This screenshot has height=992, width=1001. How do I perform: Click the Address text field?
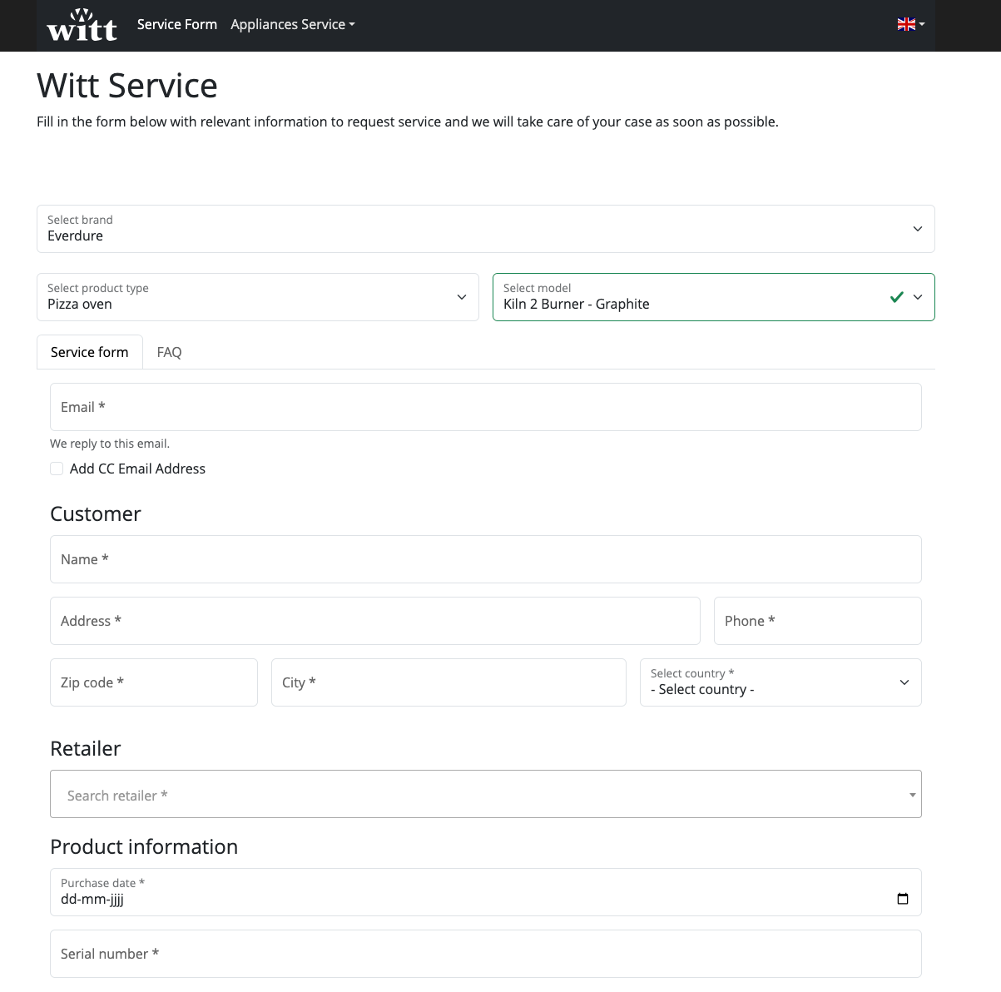coord(374,621)
